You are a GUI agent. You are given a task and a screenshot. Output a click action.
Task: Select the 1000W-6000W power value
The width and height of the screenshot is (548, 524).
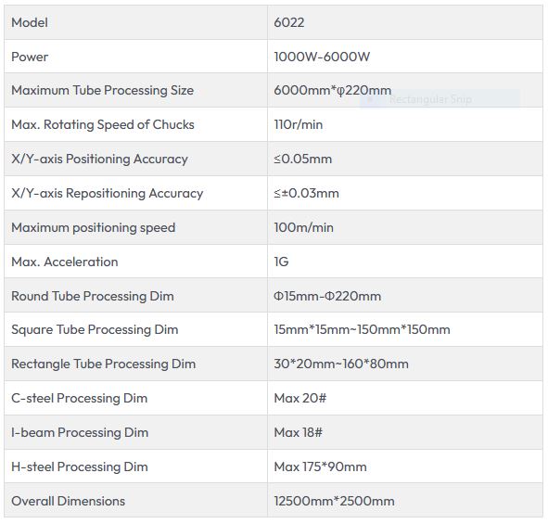(322, 57)
